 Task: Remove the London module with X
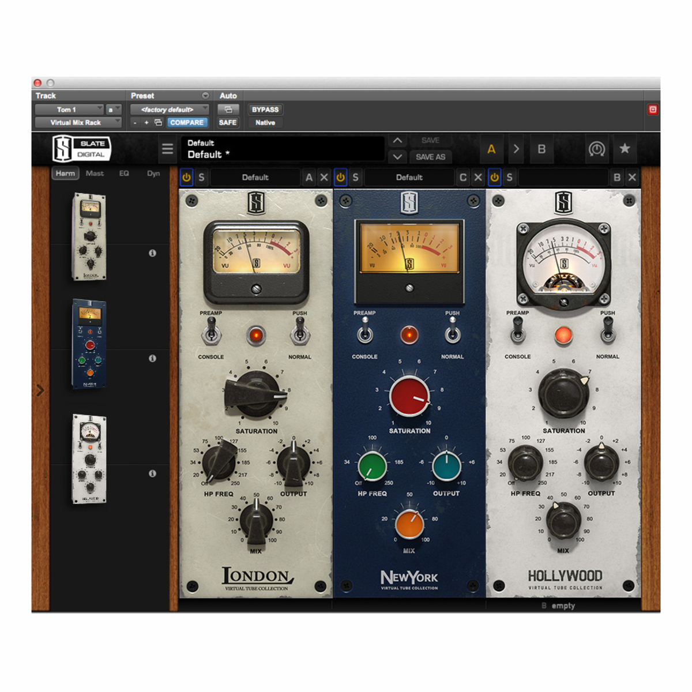[324, 178]
